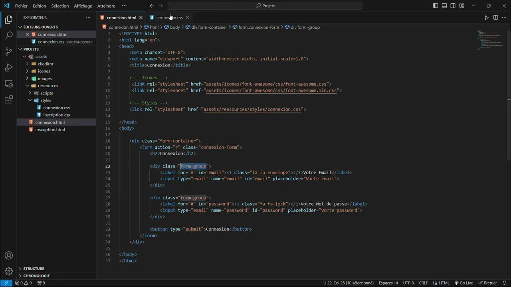Click the ports forwarded status indicator
The height and width of the screenshot is (287, 511).
41,283
